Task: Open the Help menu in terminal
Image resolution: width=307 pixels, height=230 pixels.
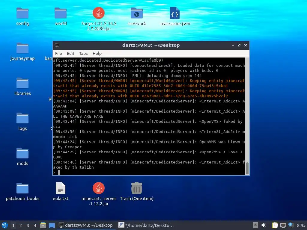Action: pos(97,53)
